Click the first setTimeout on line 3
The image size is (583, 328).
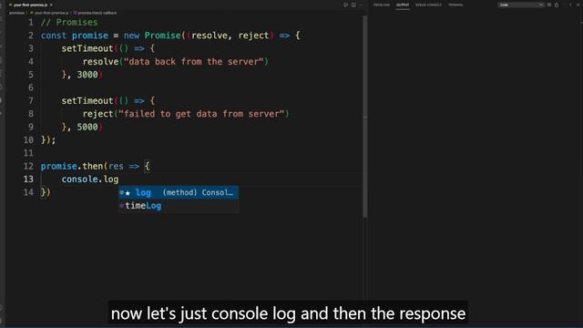[x=87, y=48]
